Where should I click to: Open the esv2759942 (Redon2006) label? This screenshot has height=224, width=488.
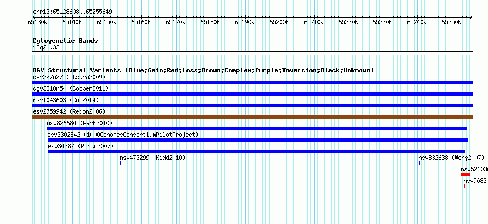pos(69,111)
